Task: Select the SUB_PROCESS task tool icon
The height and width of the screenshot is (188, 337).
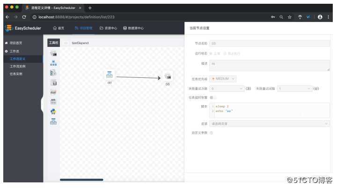Action: tap(53, 63)
